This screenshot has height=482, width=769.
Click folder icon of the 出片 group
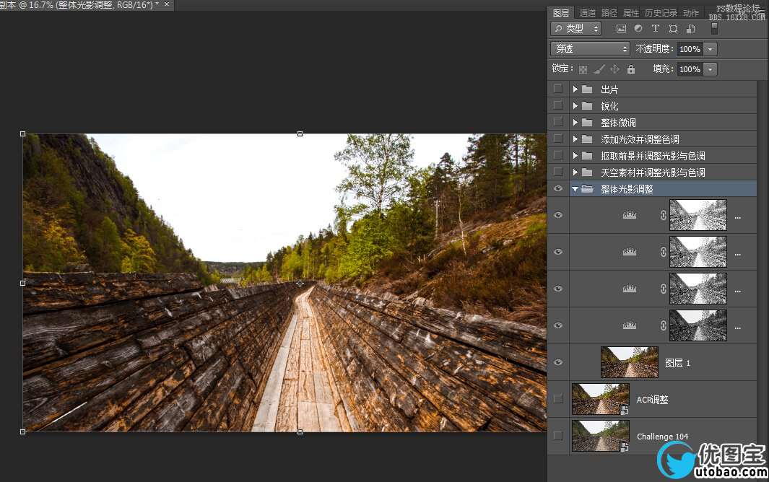pyautogui.click(x=587, y=89)
